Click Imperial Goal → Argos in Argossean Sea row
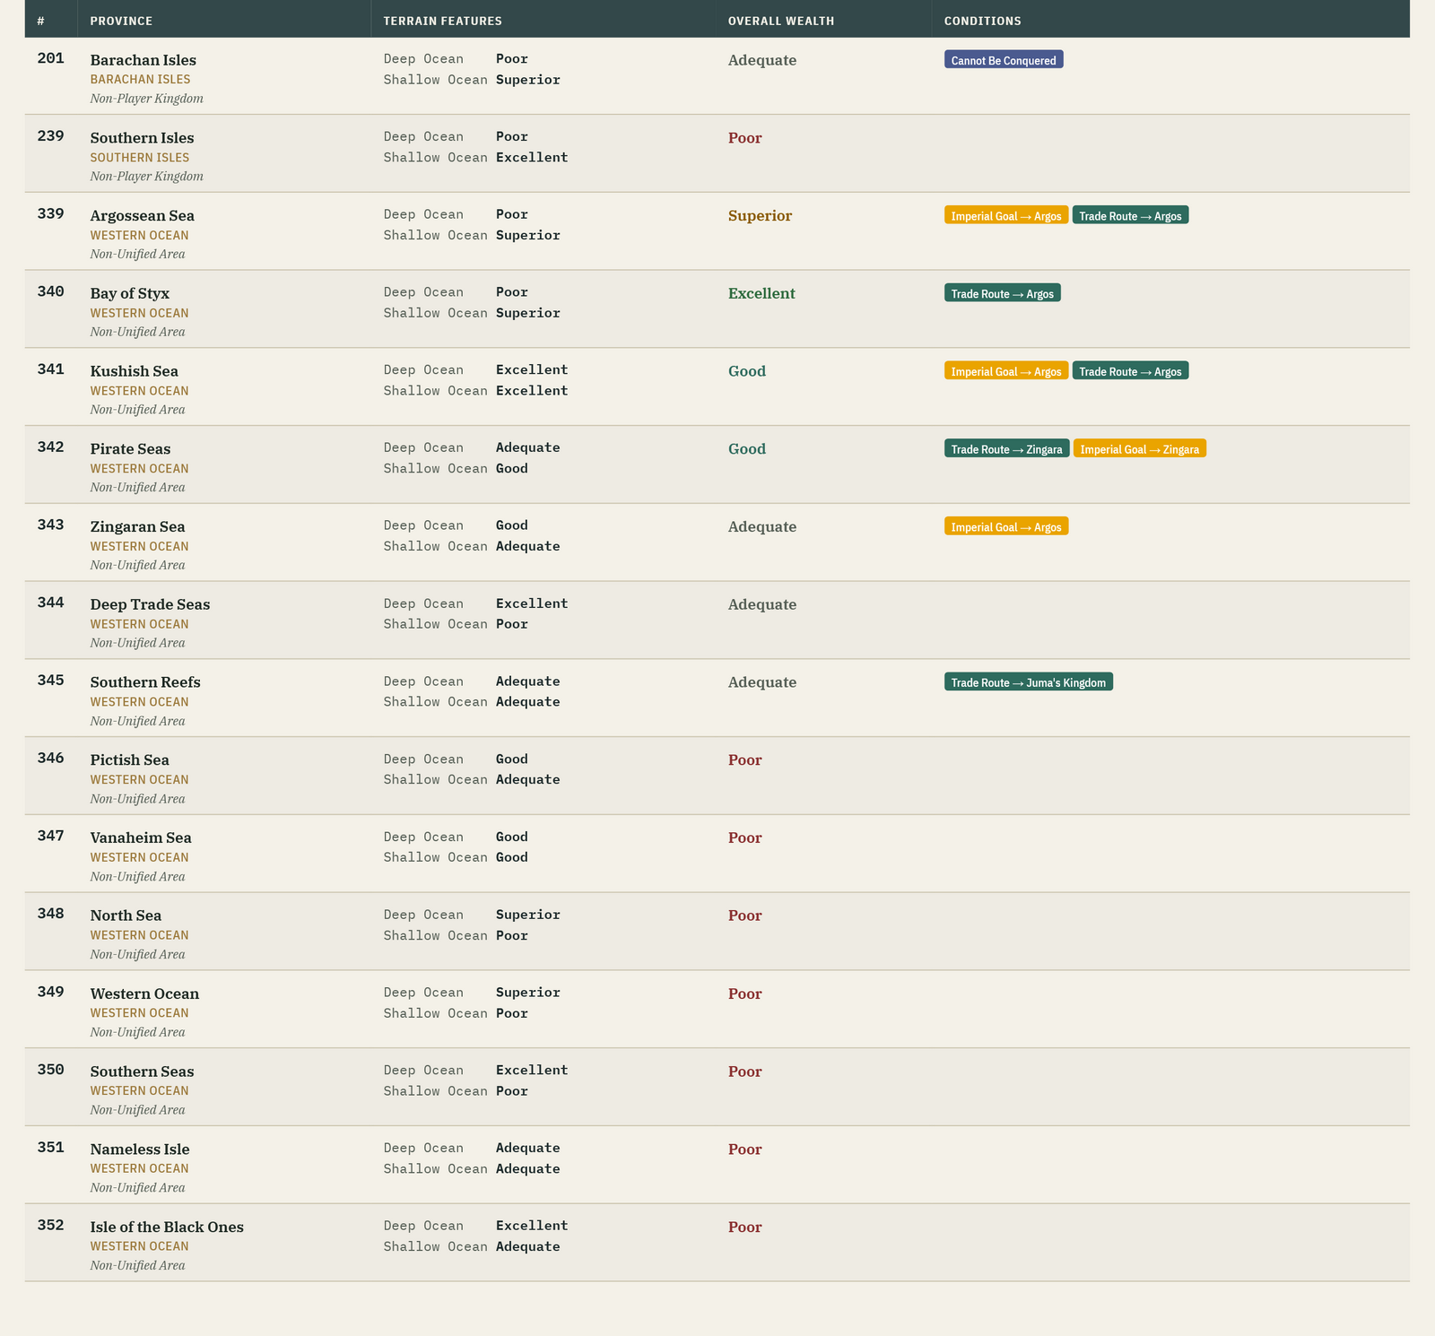The height and width of the screenshot is (1336, 1435). pos(1006,215)
